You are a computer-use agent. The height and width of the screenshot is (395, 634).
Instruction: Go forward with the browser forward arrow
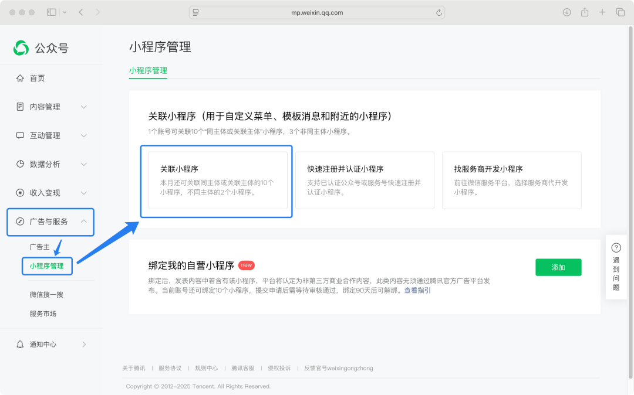[x=97, y=12]
